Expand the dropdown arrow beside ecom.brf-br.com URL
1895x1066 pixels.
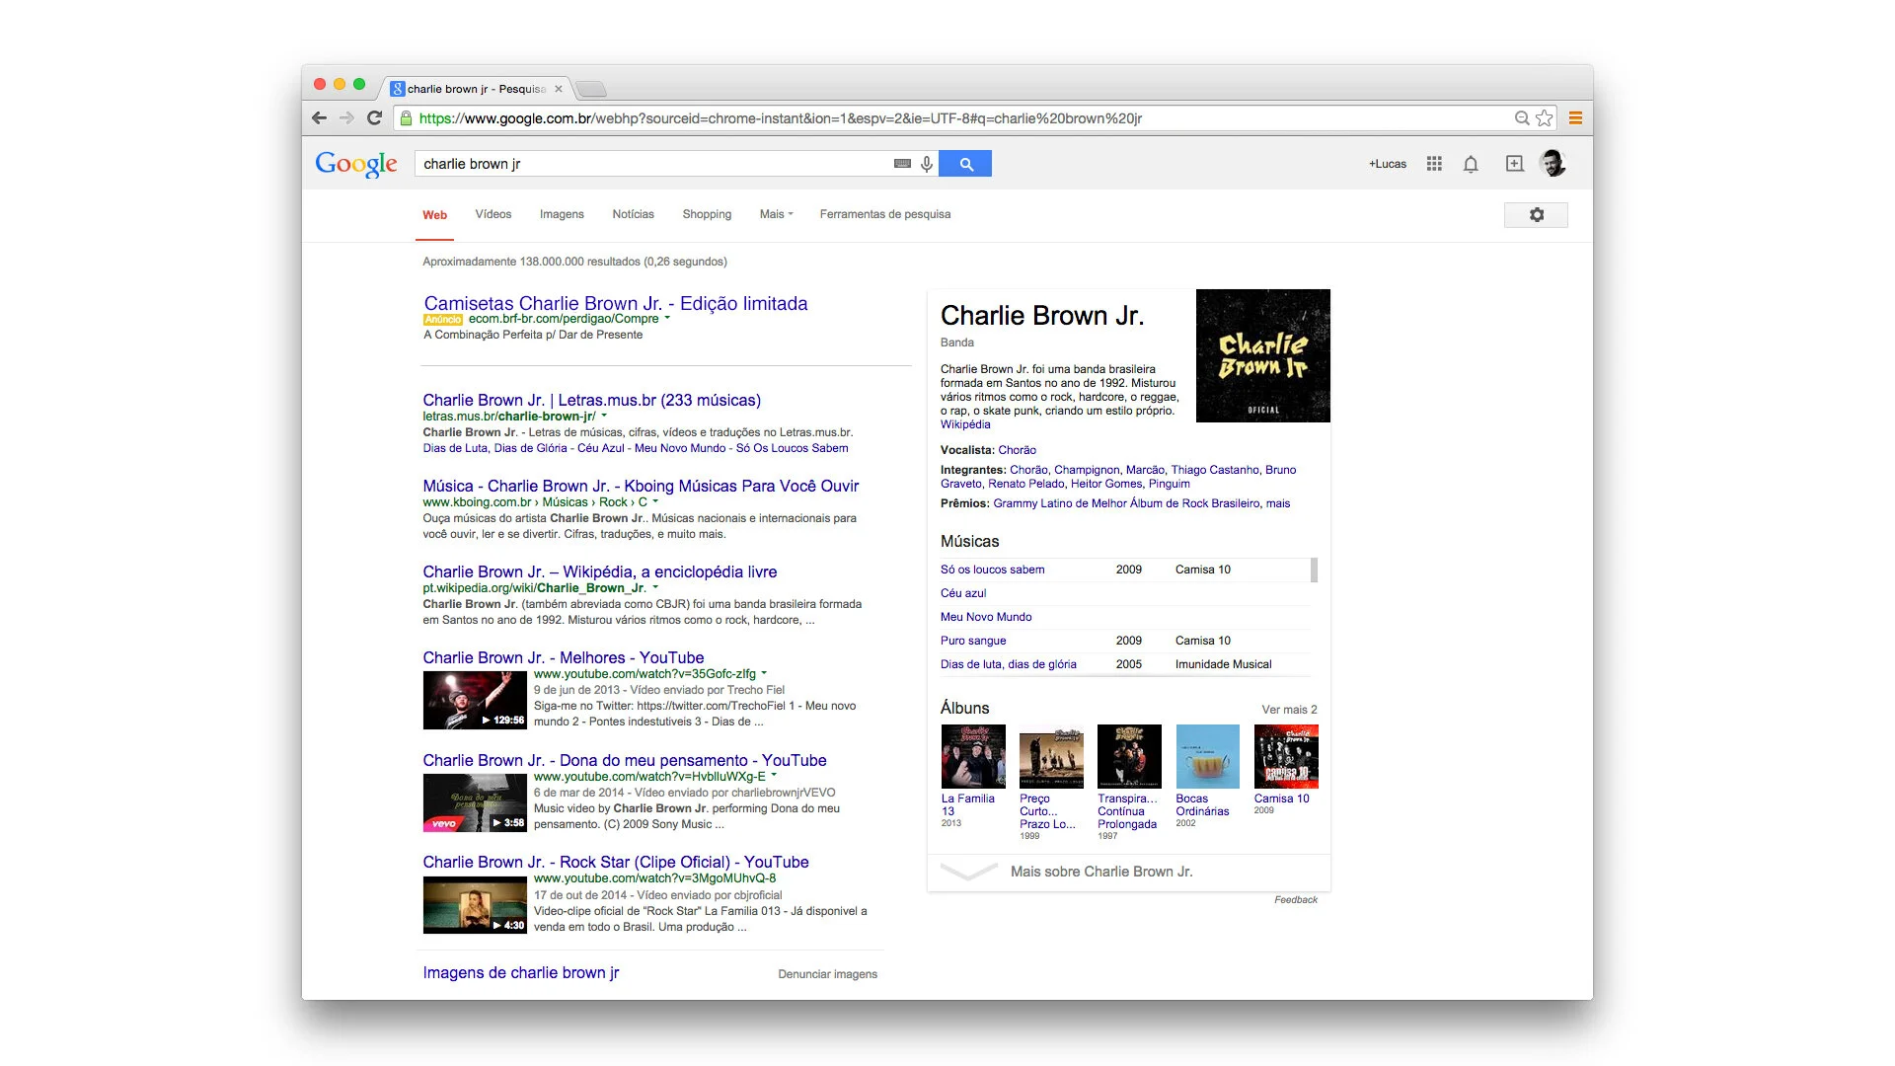tap(667, 318)
